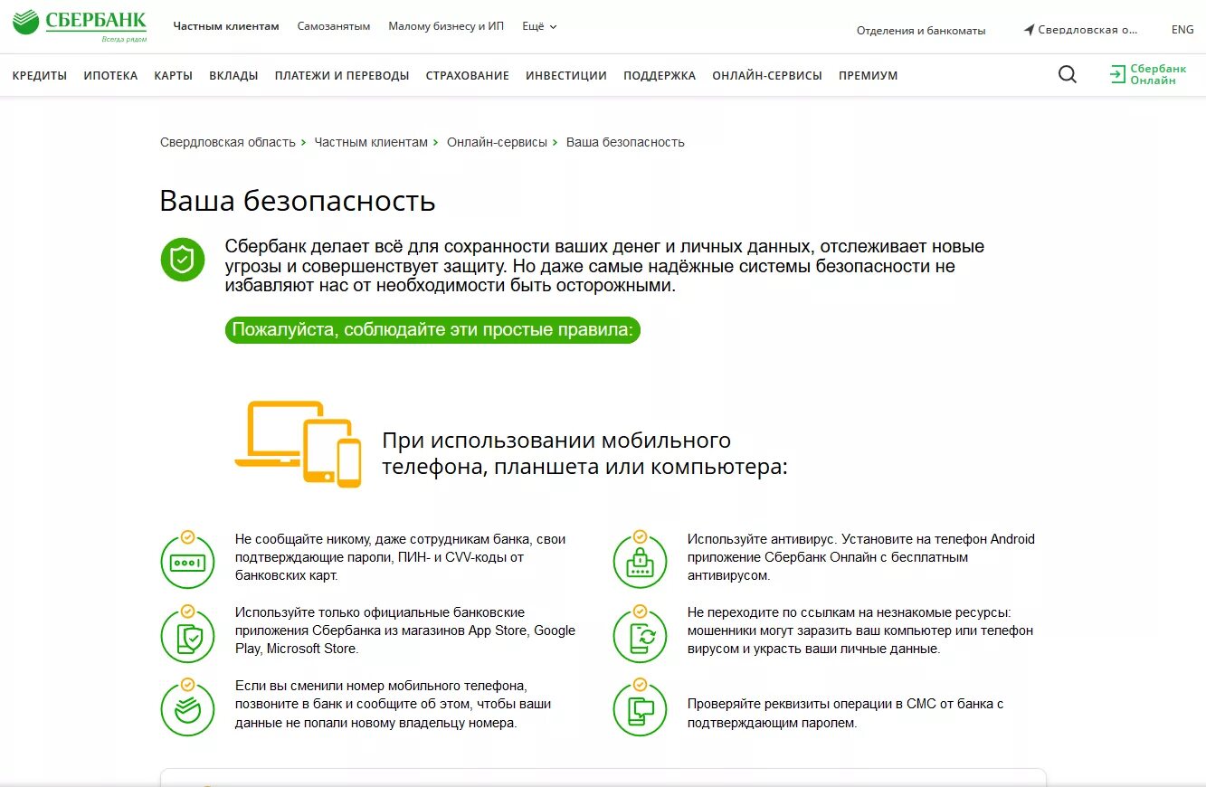The image size is (1206, 787).
Task: Click the orange laptop, tablet and phone illustration
Action: pyautogui.click(x=298, y=444)
